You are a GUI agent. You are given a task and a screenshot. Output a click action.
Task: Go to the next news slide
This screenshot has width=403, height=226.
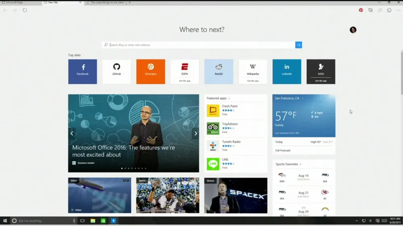[x=195, y=134]
